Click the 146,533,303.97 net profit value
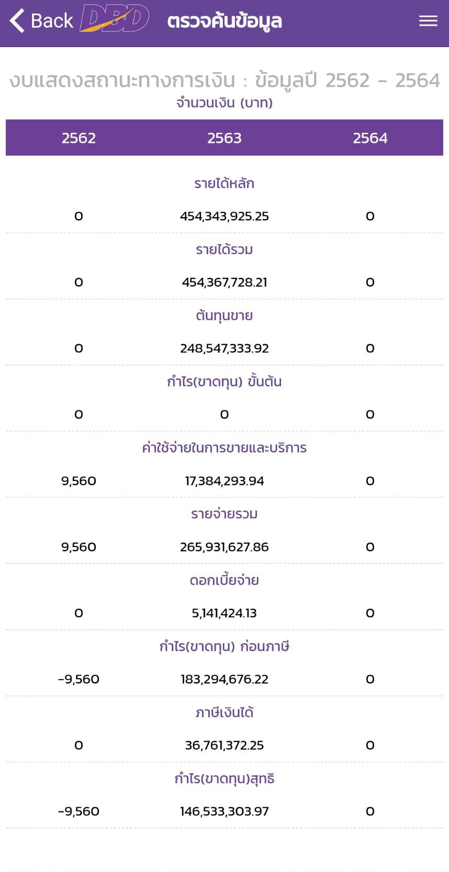This screenshot has height=872, width=449. pos(224,811)
